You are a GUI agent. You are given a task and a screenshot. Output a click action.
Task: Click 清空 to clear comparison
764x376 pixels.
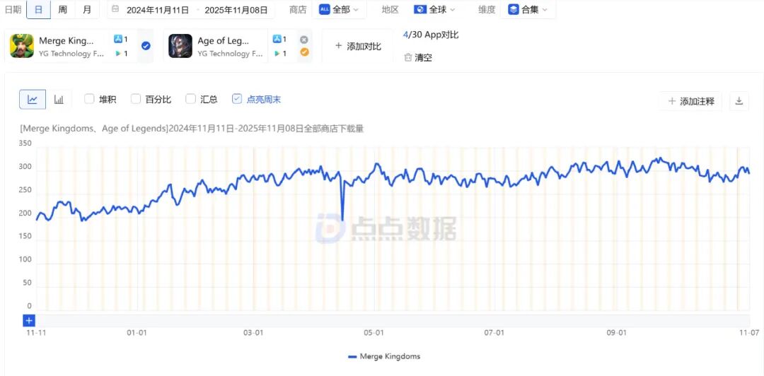424,58
